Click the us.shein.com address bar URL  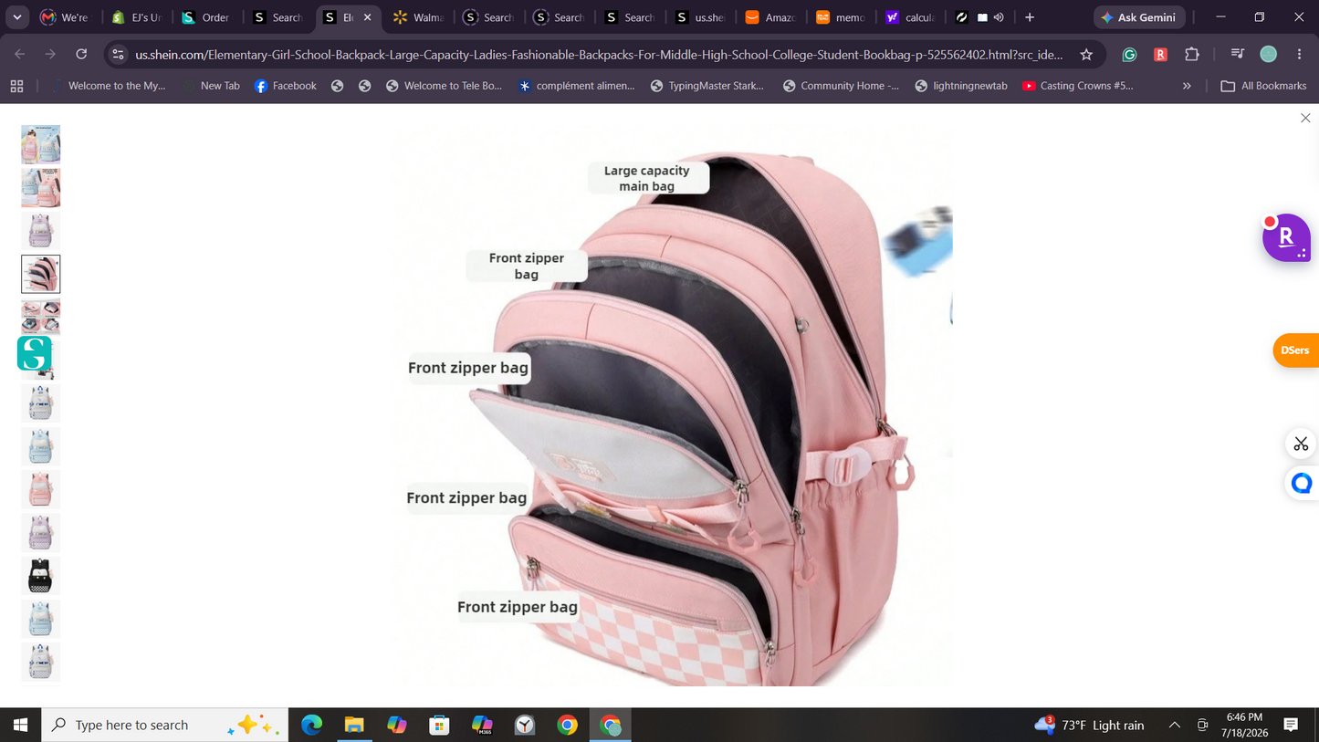pos(599,55)
